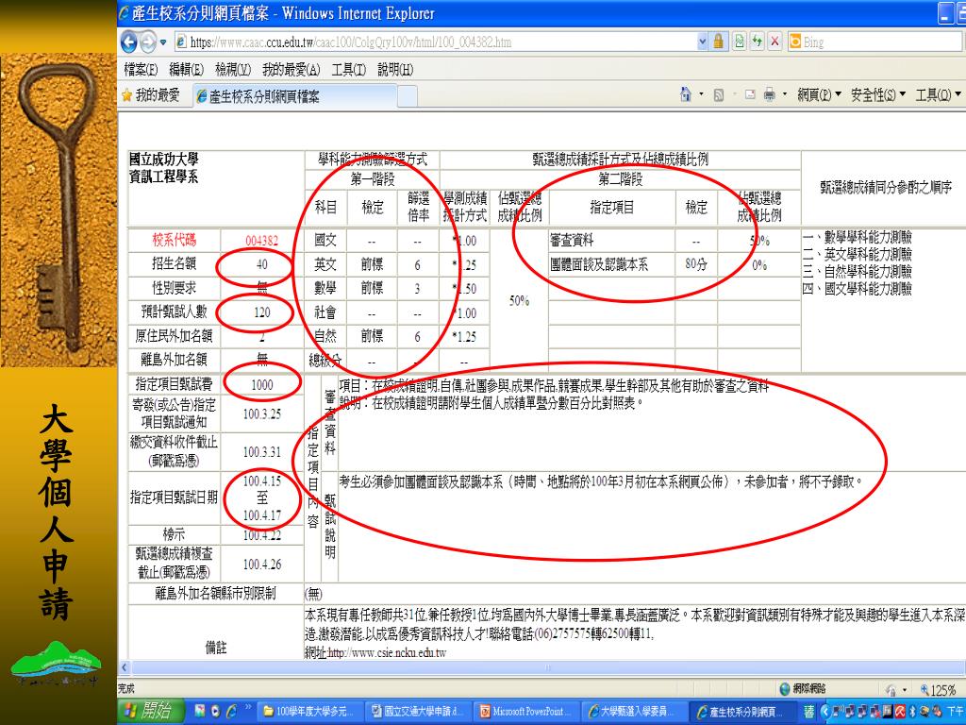Viewport: 966px width, 725px height.
Task: Switch to Microsoft PowerPoint taskbar button
Action: [x=525, y=712]
